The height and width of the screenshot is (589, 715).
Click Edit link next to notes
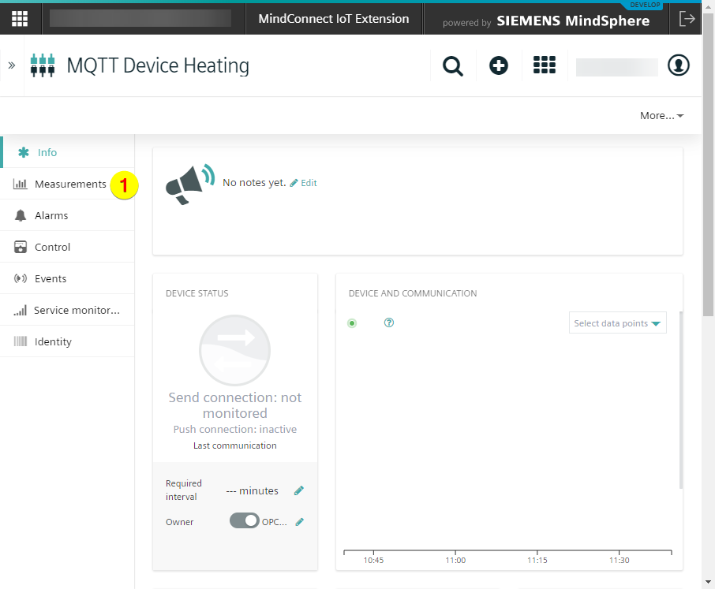304,183
